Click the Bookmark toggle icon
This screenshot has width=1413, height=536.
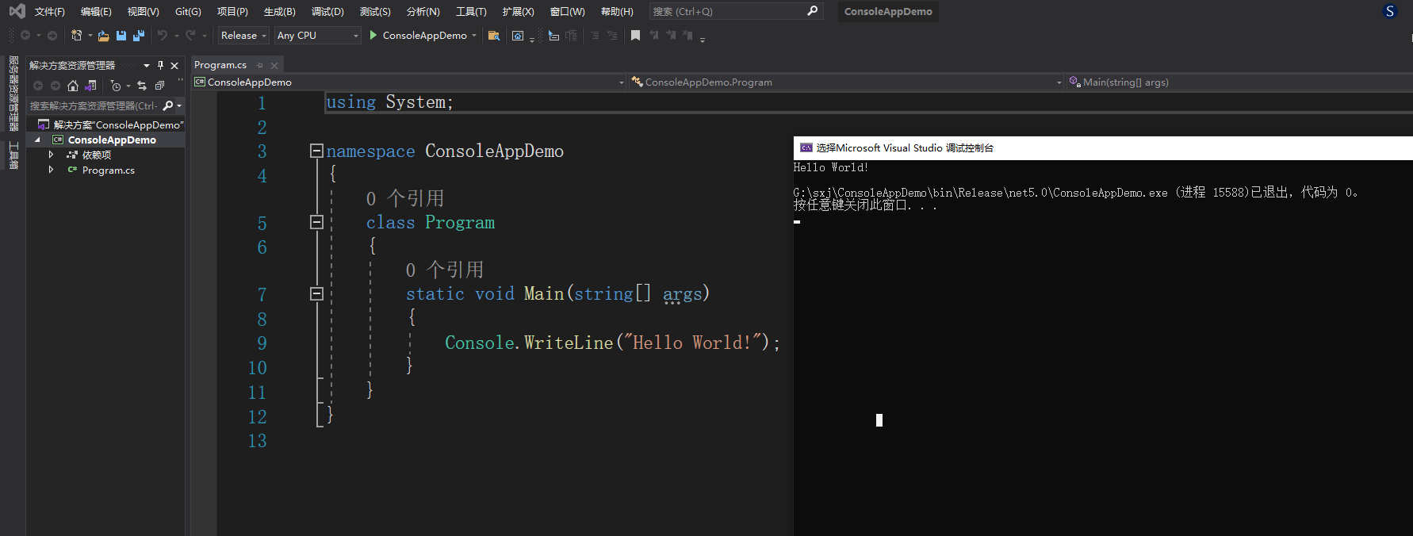tap(635, 36)
